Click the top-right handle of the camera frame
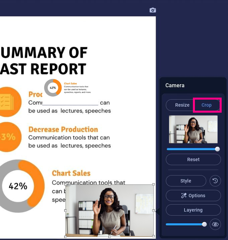Viewport: 228px width, 240px height. (153, 185)
